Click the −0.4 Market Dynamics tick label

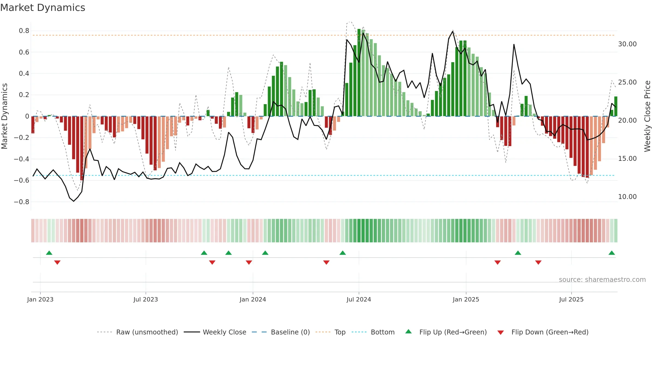tap(22, 159)
